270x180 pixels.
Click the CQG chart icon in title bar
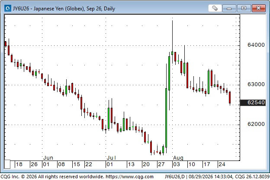point(8,8)
